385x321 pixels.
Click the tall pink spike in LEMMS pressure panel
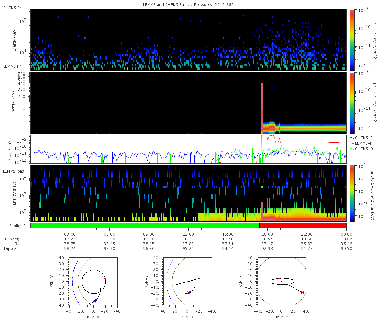[x=262, y=106]
